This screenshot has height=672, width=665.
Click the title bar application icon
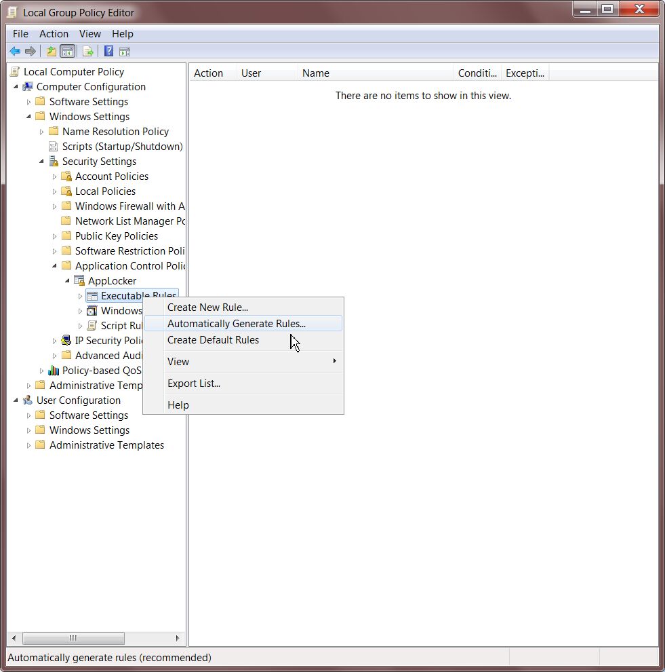[x=13, y=12]
